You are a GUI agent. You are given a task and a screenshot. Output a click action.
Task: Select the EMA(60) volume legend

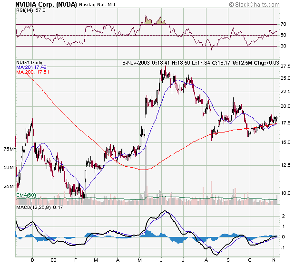[26, 195]
